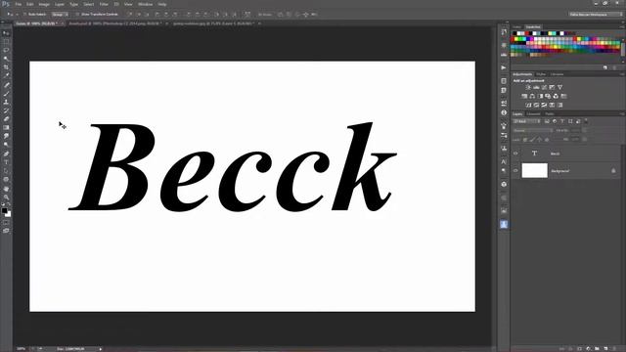Screen dimensions: 626x352
Task: Select the Path Selection tool
Action: pos(6,171)
